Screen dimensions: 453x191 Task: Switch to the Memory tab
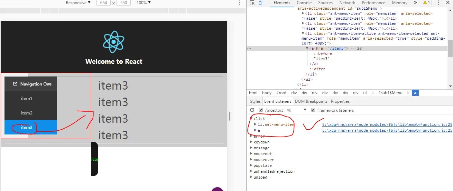click(399, 3)
